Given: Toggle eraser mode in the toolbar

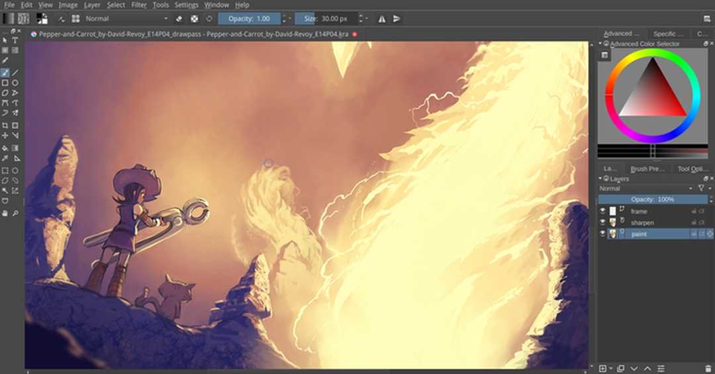Looking at the screenshot, I should tap(179, 19).
